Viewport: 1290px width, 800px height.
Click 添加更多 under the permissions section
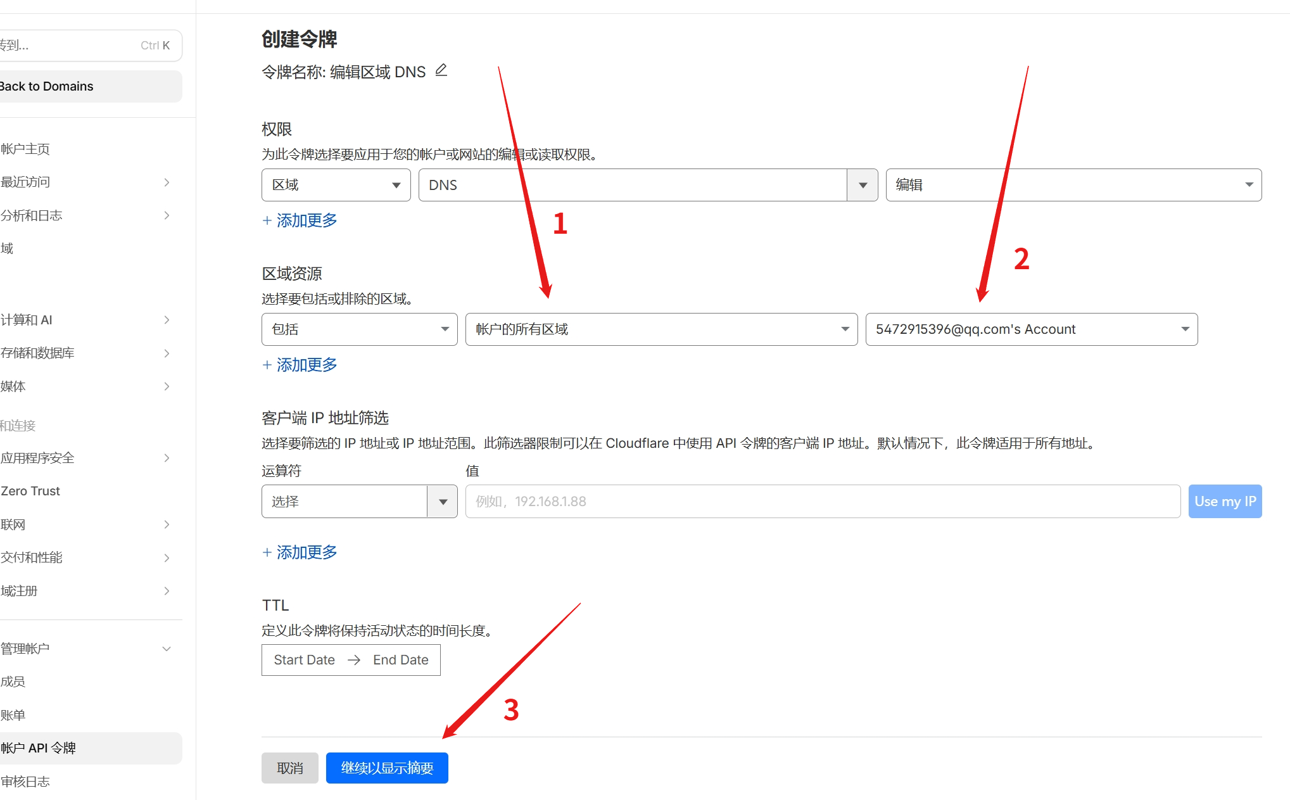pos(300,220)
